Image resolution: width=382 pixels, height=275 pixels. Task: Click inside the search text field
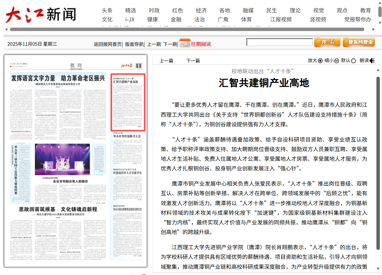(279, 42)
